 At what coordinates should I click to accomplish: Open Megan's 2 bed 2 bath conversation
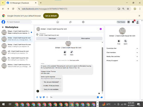tap(17, 32)
